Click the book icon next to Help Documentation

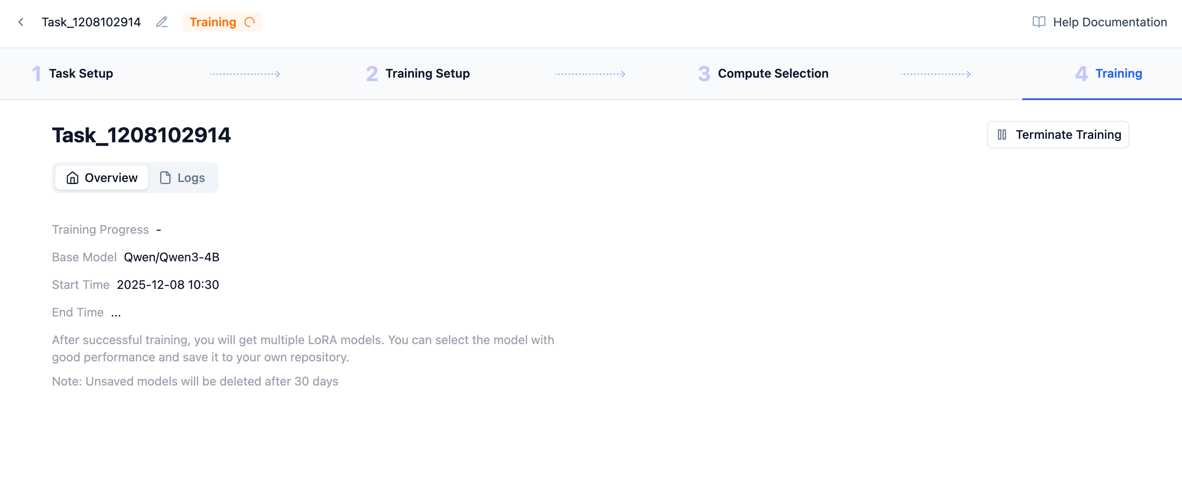coord(1039,22)
